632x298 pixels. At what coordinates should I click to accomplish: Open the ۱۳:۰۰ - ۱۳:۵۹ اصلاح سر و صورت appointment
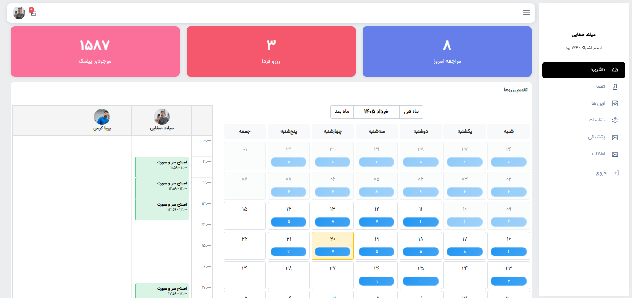coord(162,209)
